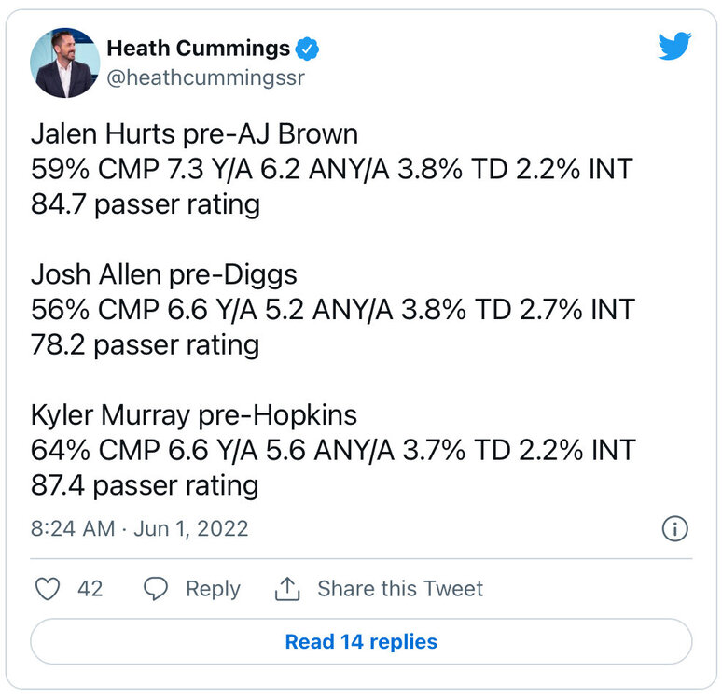Open Heath Cummings' profile picture
Screen dimensions: 722x700
click(65, 63)
